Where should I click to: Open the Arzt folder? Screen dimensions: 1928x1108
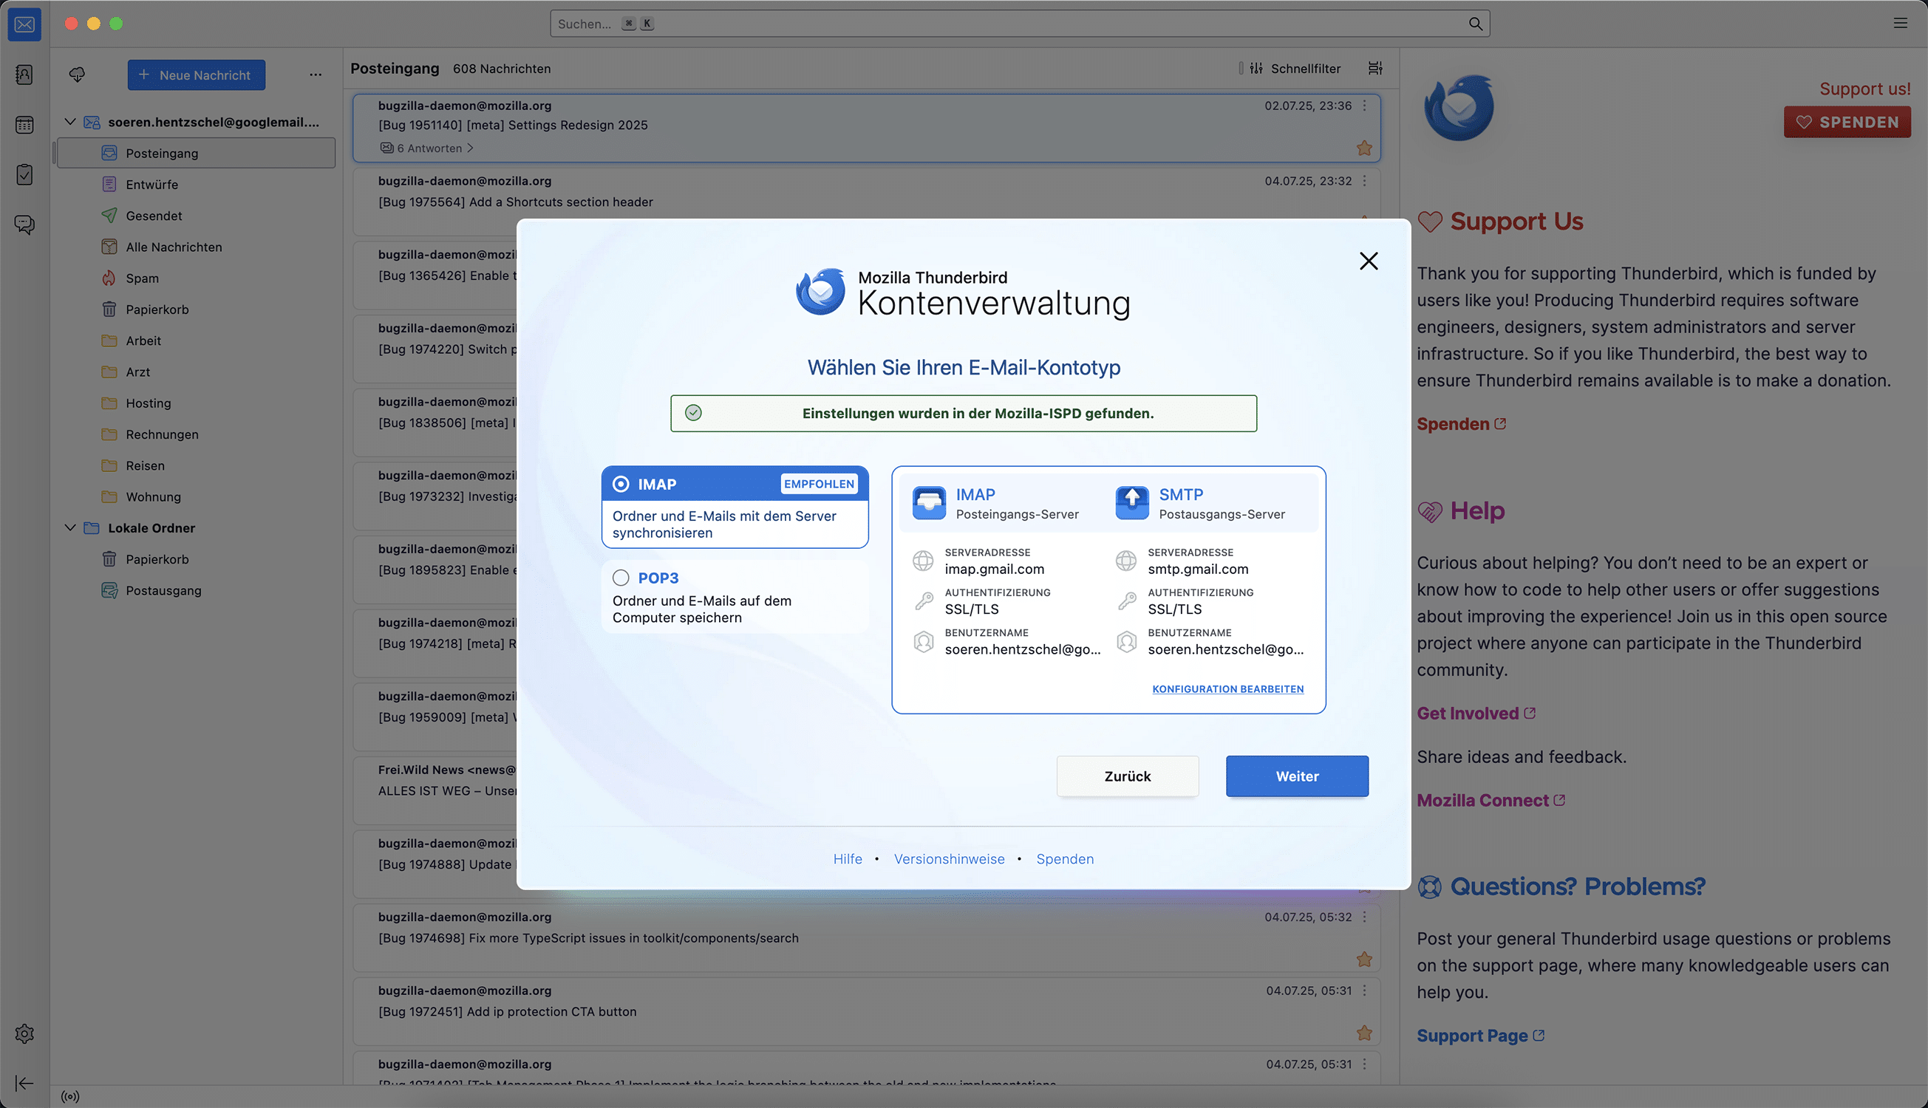(x=197, y=372)
